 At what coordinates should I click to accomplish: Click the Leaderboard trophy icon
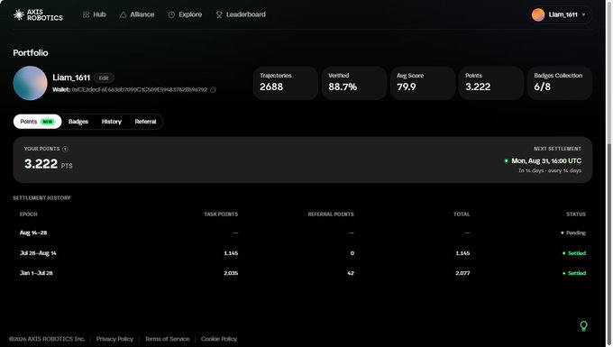click(219, 14)
